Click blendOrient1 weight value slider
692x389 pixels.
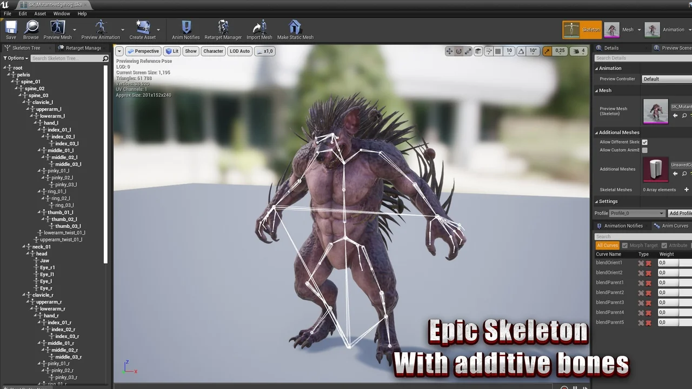tap(668, 263)
